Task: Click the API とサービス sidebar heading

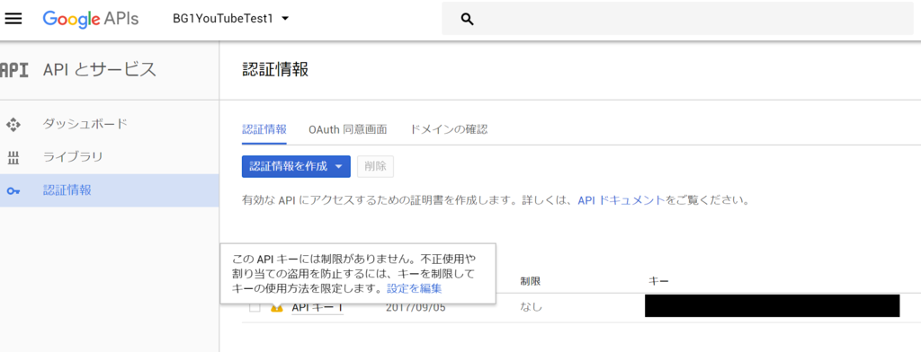Action: 100,70
